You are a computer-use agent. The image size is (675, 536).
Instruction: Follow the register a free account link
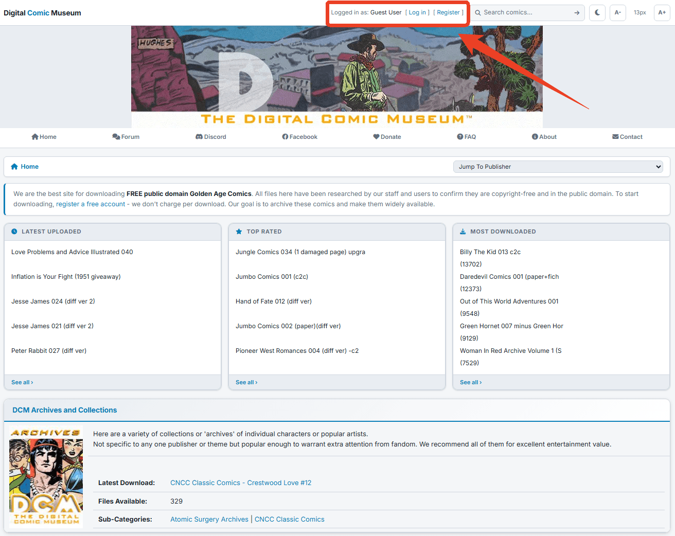(91, 204)
